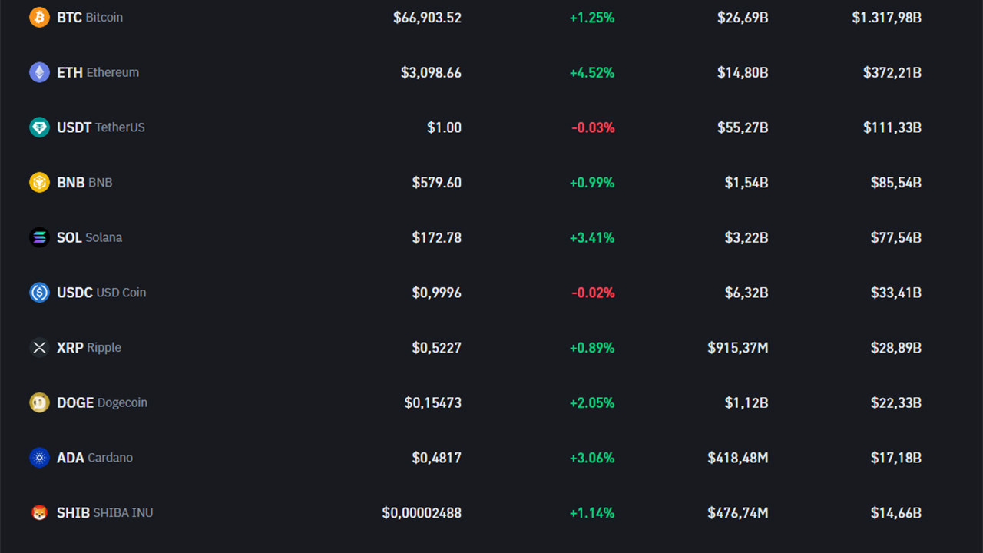983x553 pixels.
Task: Click Cardano change +3.06%
Action: pos(592,458)
